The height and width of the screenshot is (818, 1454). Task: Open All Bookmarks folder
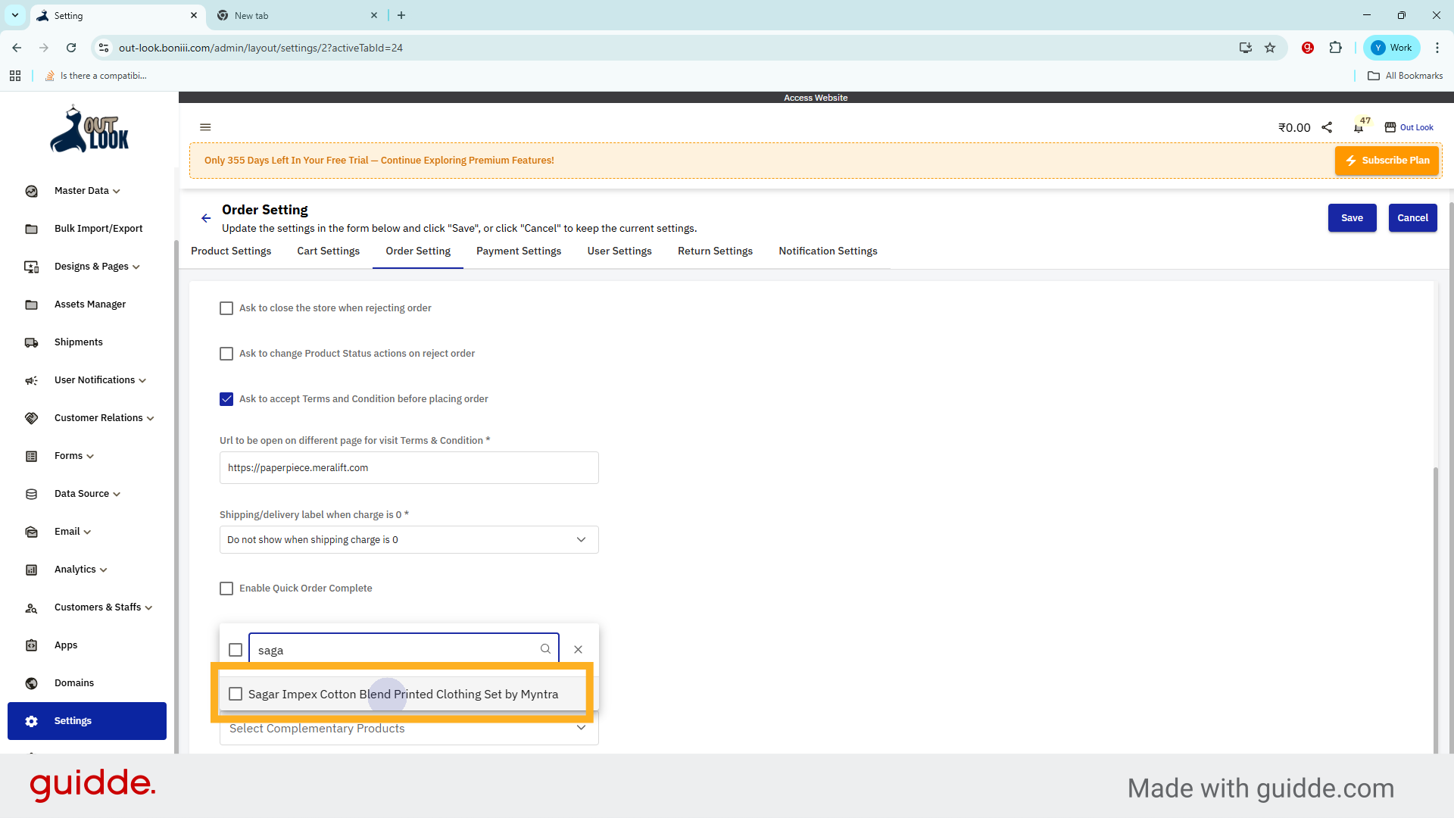[1405, 76]
